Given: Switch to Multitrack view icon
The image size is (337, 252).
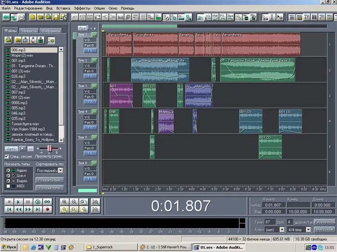Looking at the screenshot, I should click(14, 17).
